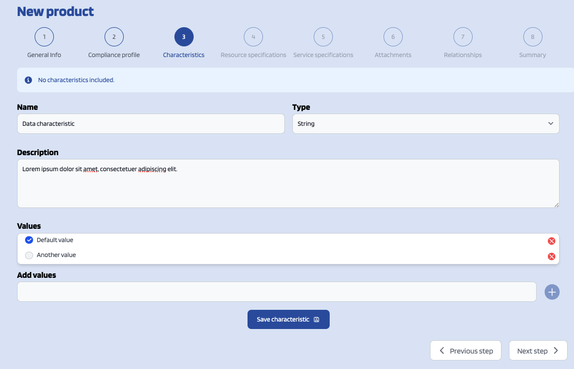Click the step 8 Summary circle

(532, 37)
